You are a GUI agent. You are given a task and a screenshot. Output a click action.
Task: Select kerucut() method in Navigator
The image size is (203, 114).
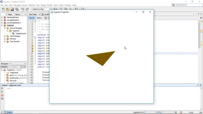click(x=13, y=81)
